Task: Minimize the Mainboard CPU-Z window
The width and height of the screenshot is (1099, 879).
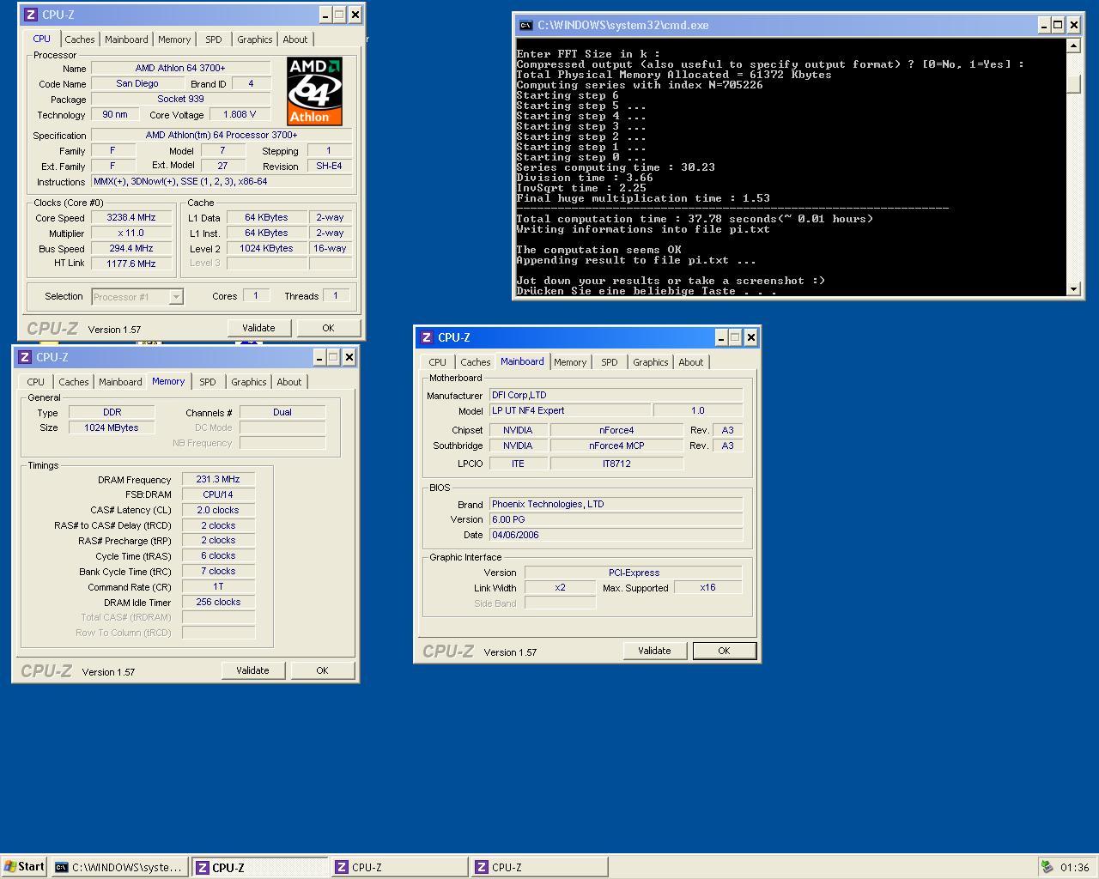Action: click(x=721, y=337)
